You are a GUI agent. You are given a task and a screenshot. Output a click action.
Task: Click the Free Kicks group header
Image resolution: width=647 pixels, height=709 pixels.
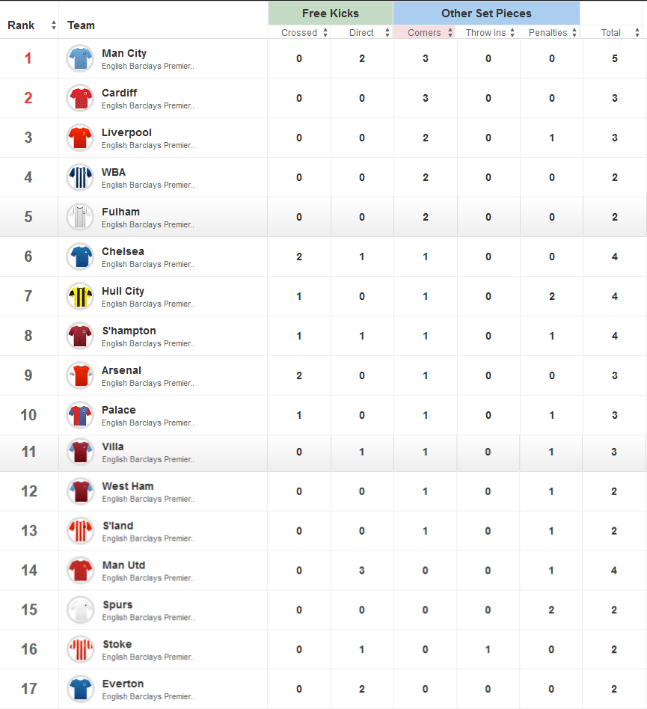pyautogui.click(x=331, y=13)
